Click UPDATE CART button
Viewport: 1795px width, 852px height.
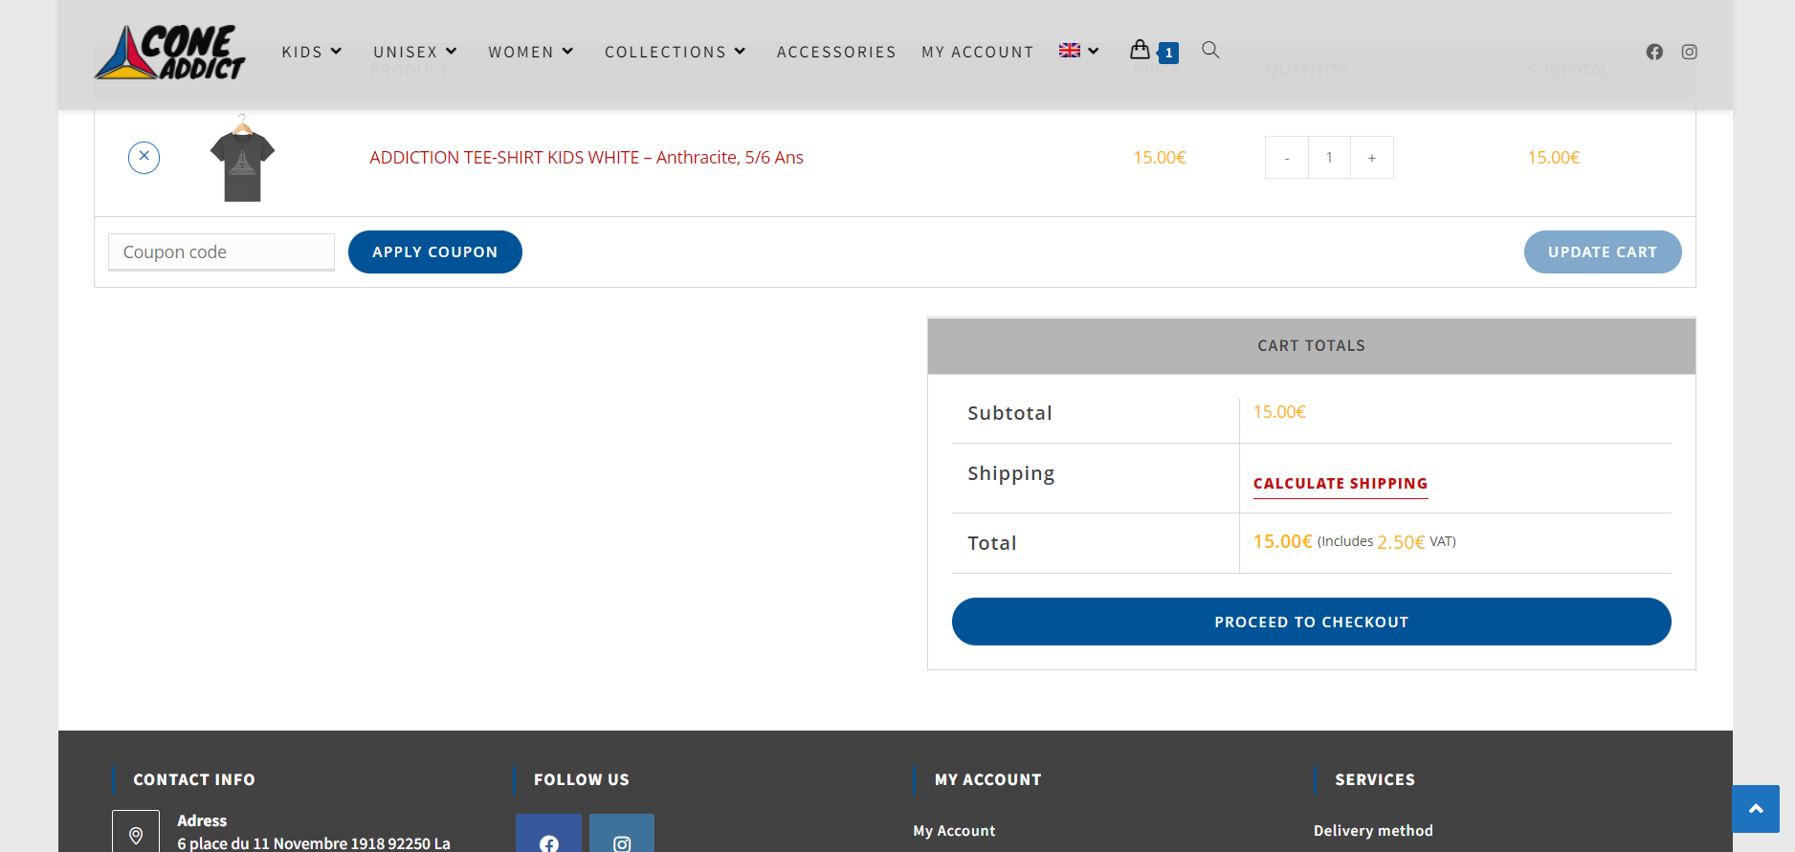point(1603,252)
